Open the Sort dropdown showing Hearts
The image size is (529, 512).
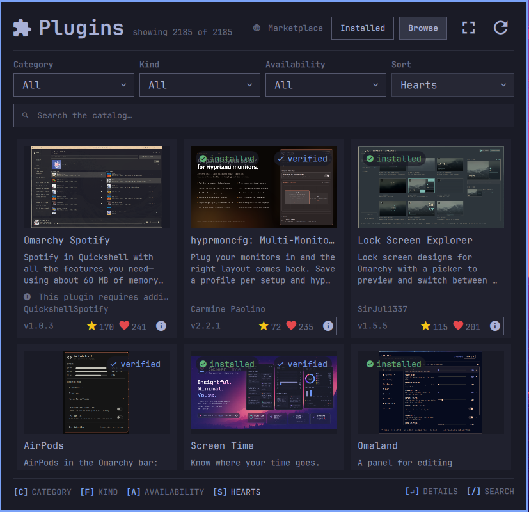tap(452, 85)
